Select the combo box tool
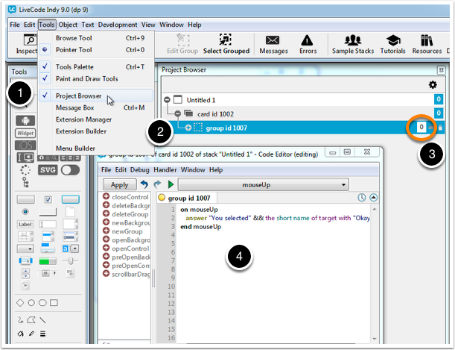The width and height of the screenshot is (455, 350). coord(71,249)
